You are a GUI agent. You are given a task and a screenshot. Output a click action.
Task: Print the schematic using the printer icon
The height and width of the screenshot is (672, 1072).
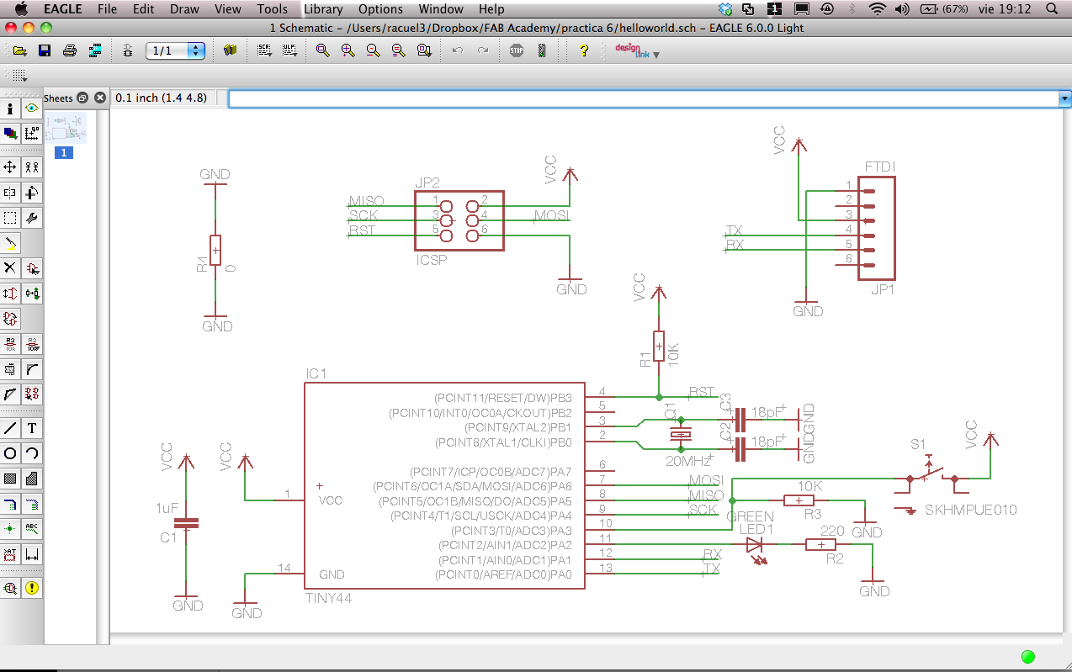coord(70,50)
